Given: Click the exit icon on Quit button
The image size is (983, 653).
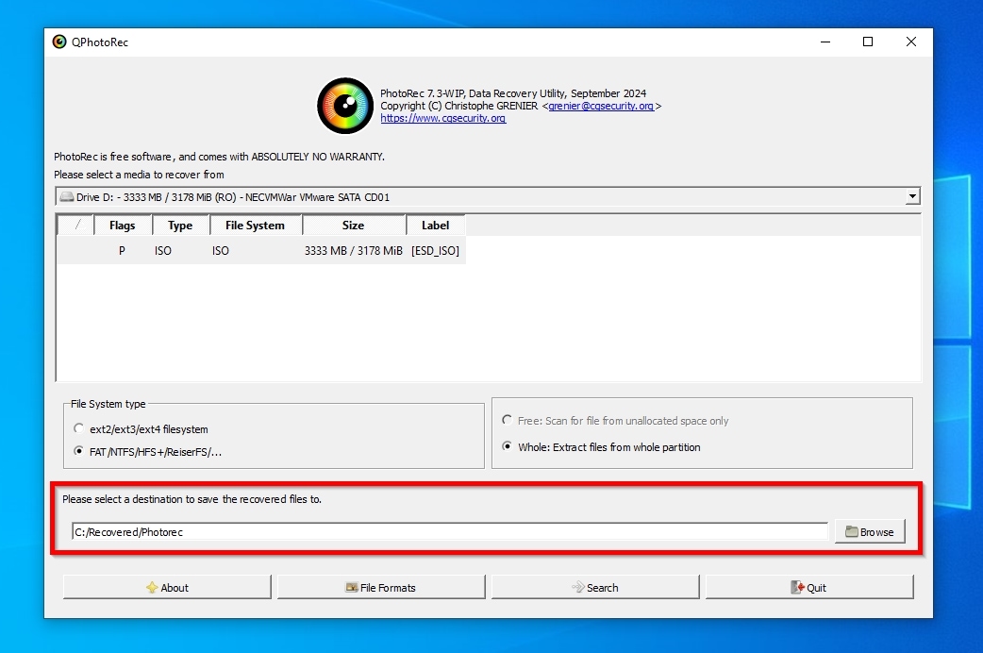Looking at the screenshot, I should click(x=797, y=587).
